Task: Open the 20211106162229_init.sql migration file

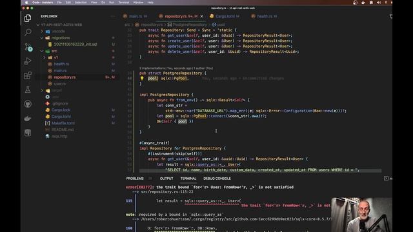Action: click(76, 44)
